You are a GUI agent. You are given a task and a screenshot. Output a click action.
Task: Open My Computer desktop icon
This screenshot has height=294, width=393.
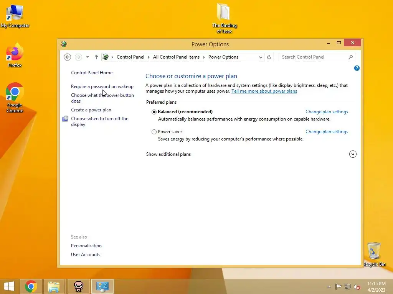[15, 16]
